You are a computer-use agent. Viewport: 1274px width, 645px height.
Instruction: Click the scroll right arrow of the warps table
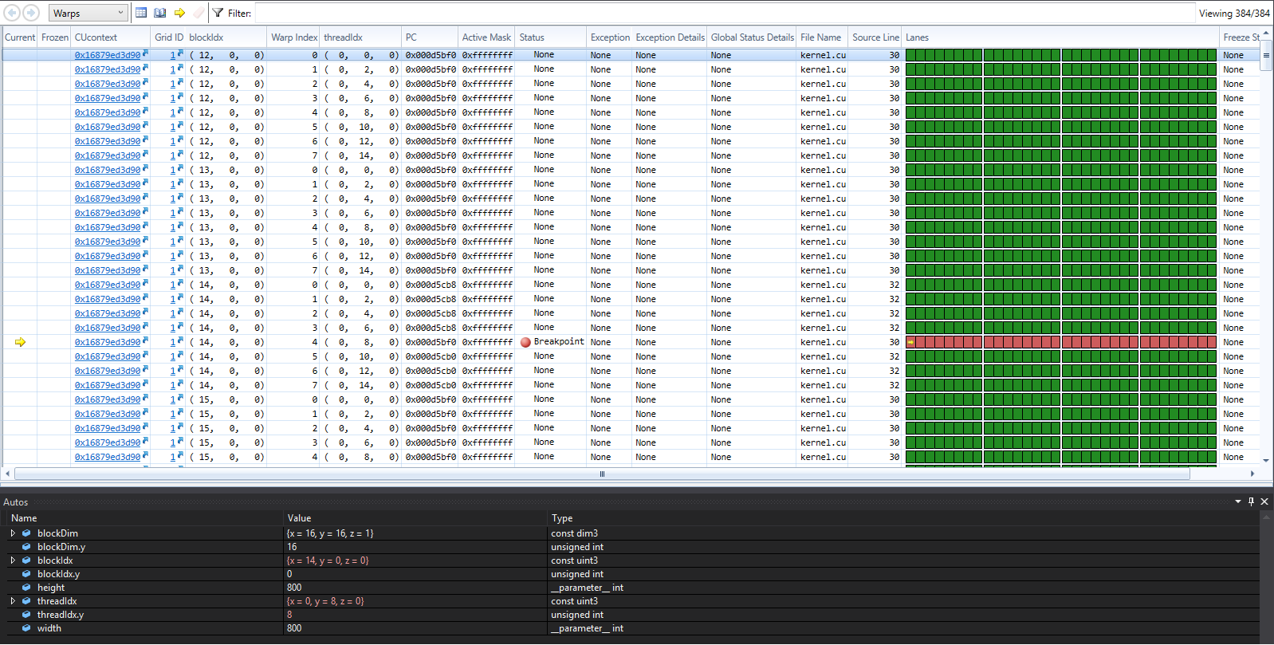1252,474
